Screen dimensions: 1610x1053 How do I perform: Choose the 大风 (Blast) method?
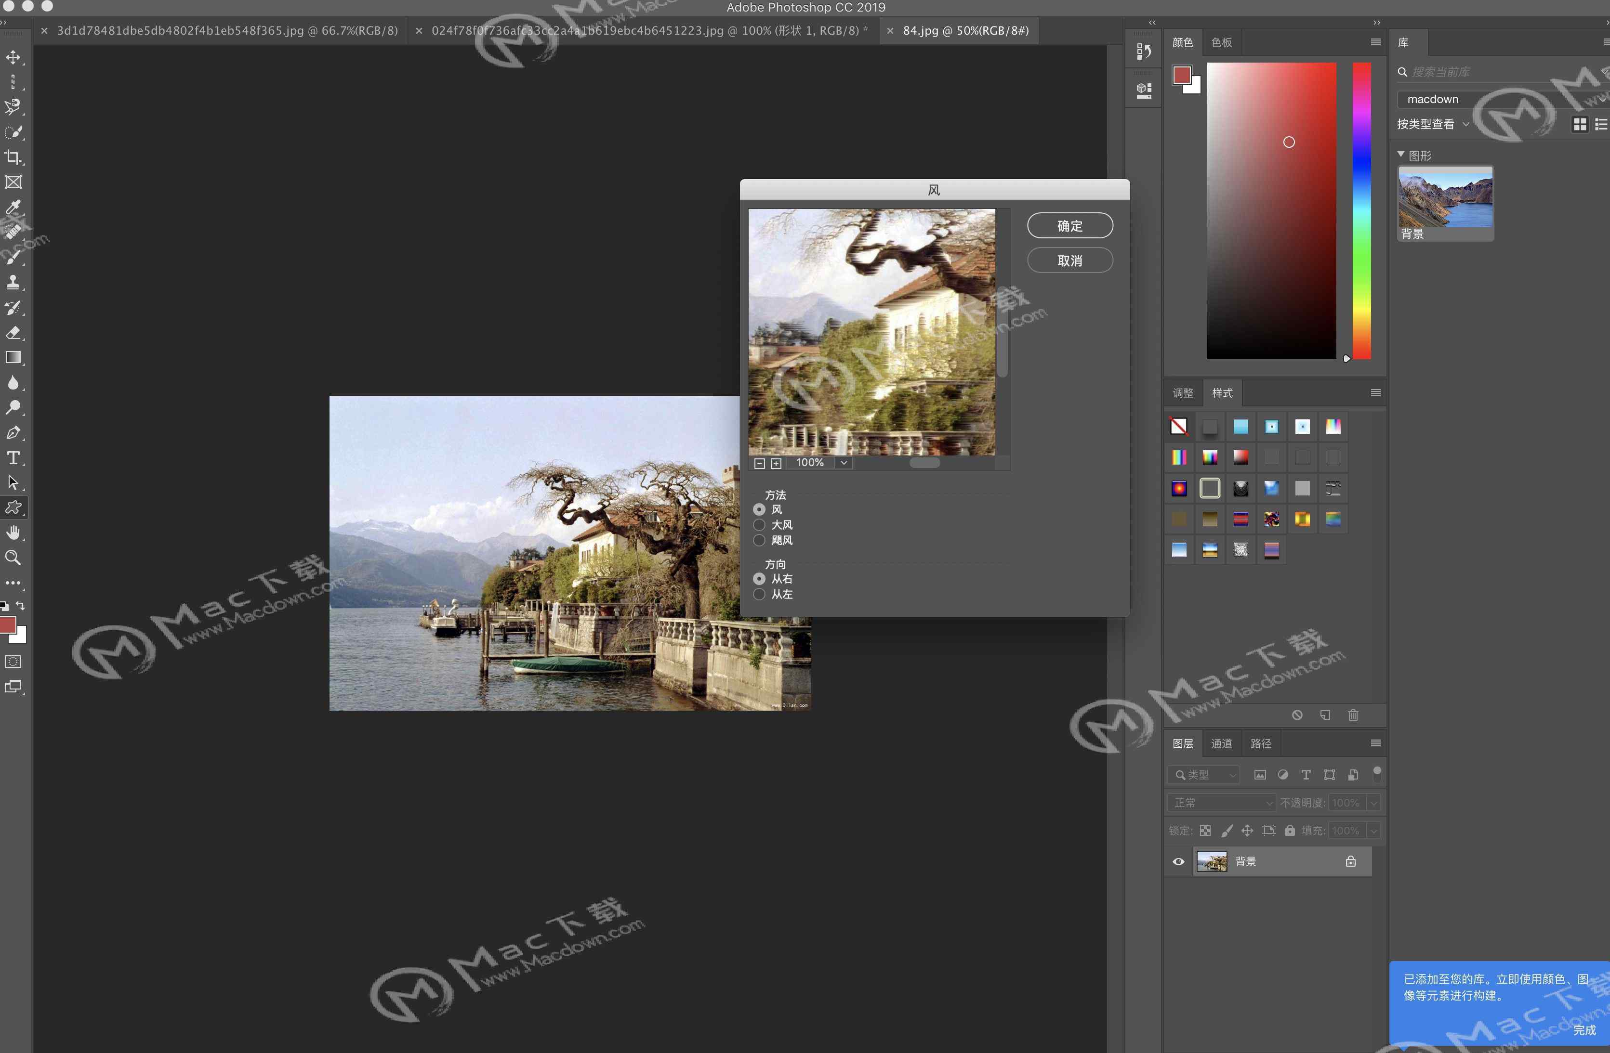760,525
